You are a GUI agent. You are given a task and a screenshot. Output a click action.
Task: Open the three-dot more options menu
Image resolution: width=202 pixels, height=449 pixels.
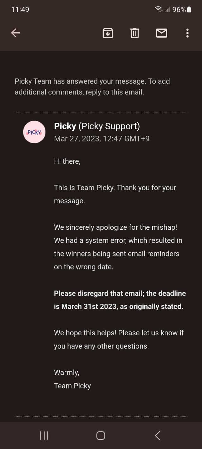187,33
